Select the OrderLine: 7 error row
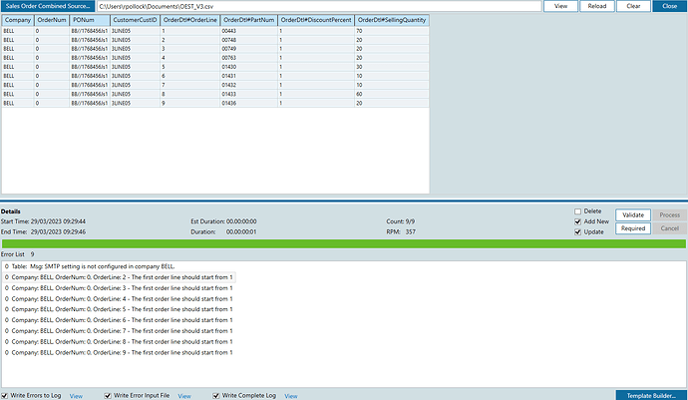 (x=119, y=331)
